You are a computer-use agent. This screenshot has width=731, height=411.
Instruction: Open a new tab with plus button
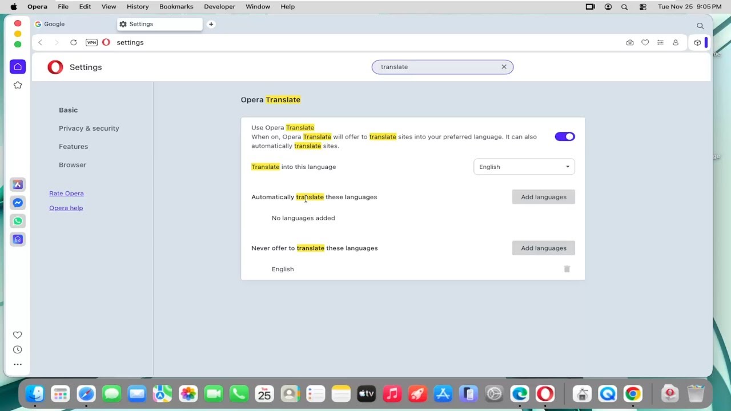(211, 24)
